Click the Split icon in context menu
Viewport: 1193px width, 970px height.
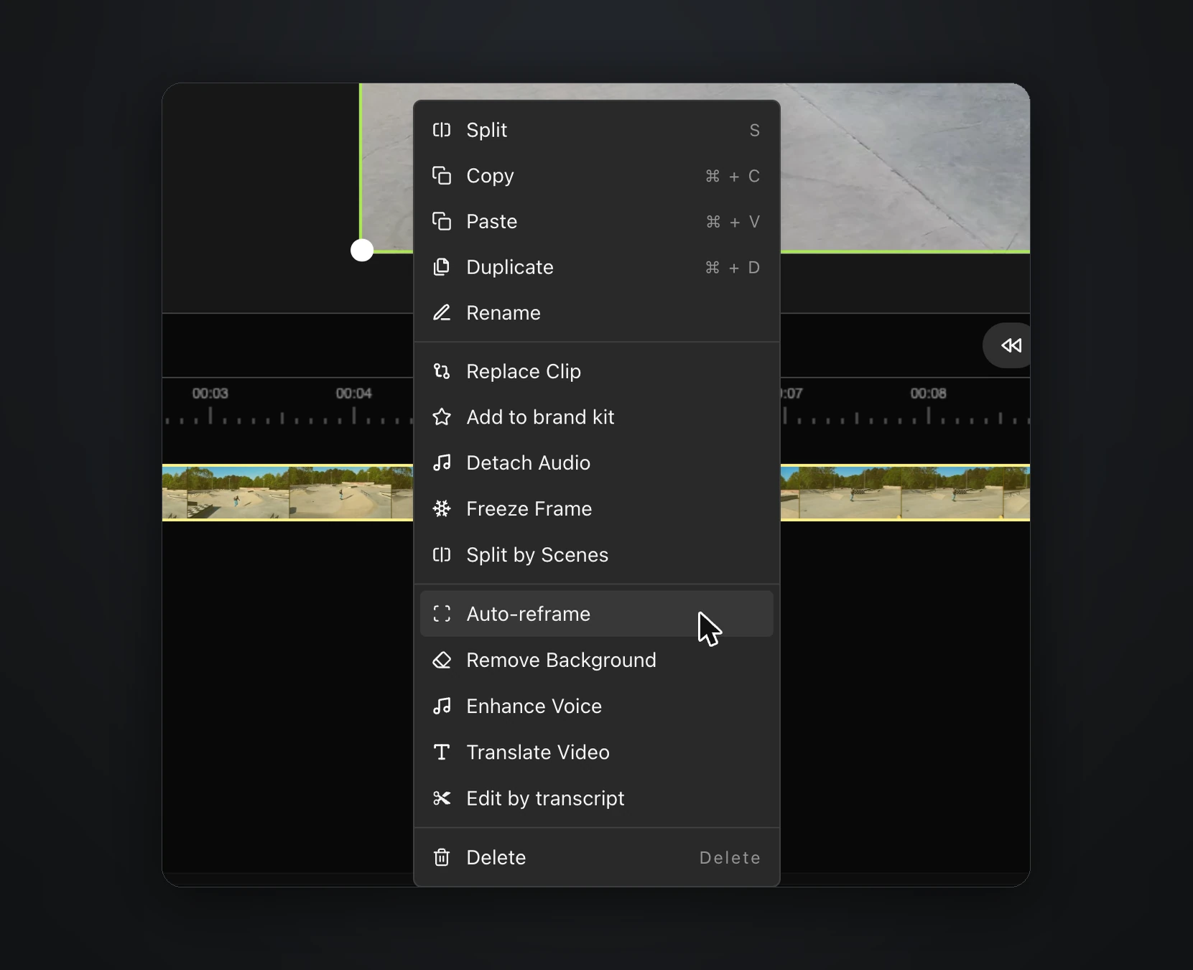tap(442, 130)
